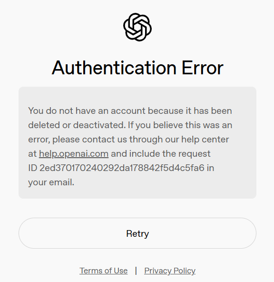This screenshot has width=274, height=282.
Task: Click the "your email." text
Action: (x=51, y=182)
